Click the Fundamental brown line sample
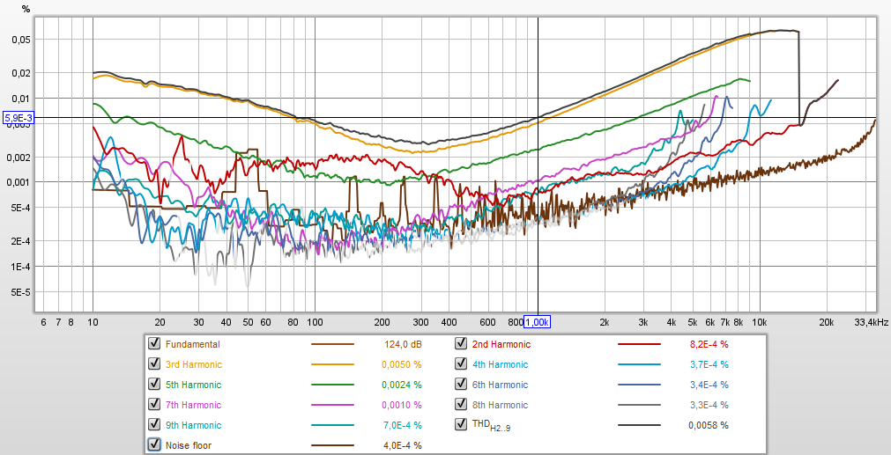Screen dimensions: 891x455 pos(332,344)
